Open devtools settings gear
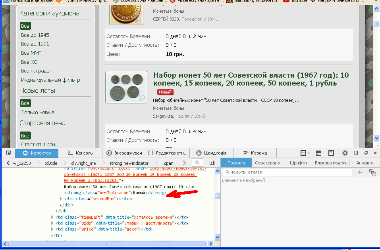The width and height of the screenshot is (380, 250). pyautogui.click(x=345, y=153)
